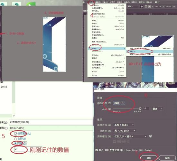
Task: Choose Package (Alt+Shift+Ctrl+P) entry
Action: (x=107, y=55)
